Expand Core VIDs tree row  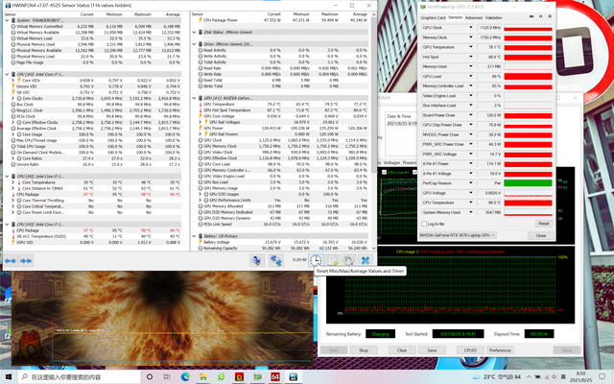click(x=12, y=81)
